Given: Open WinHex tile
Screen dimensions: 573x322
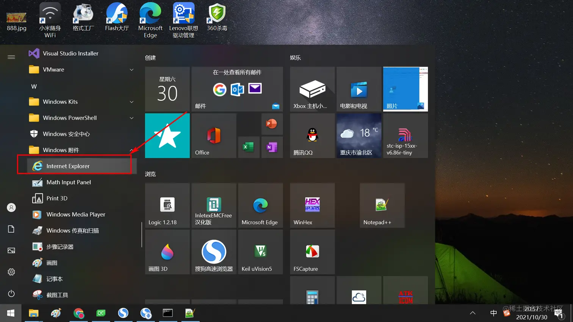Looking at the screenshot, I should (312, 205).
